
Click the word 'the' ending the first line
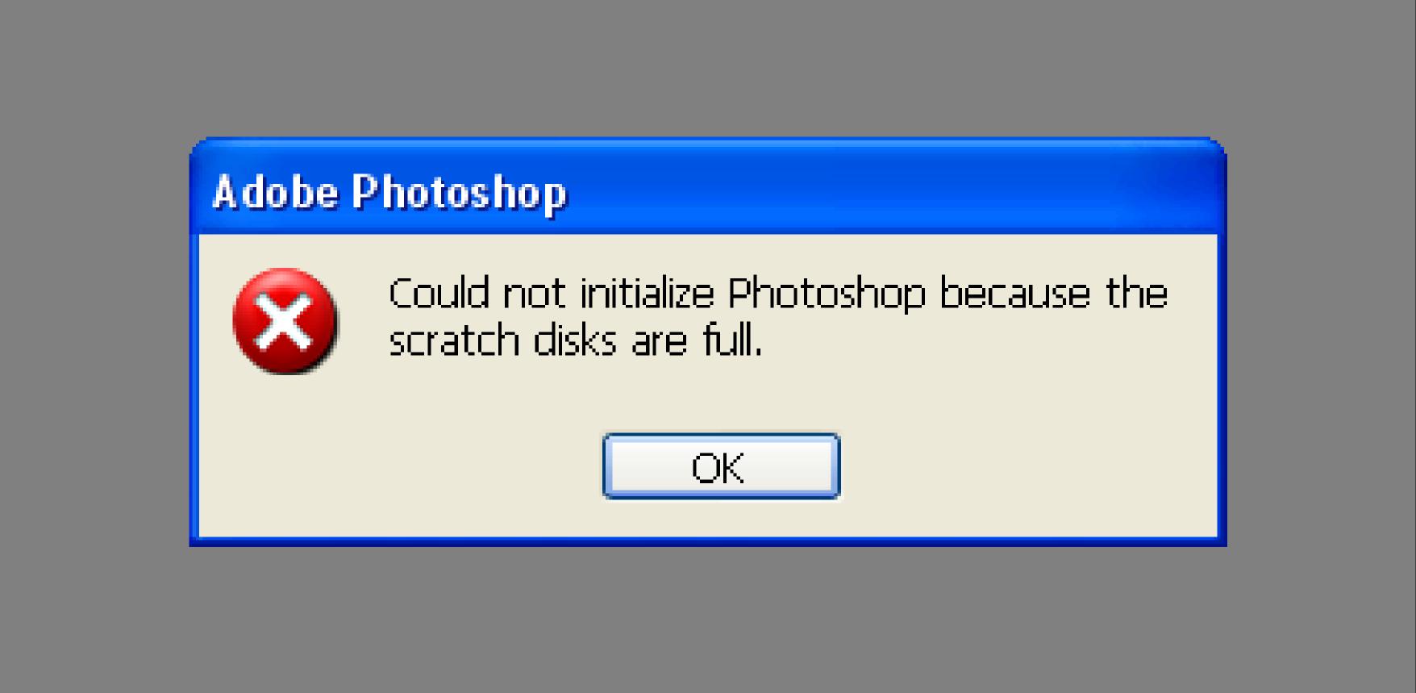pos(1137,292)
